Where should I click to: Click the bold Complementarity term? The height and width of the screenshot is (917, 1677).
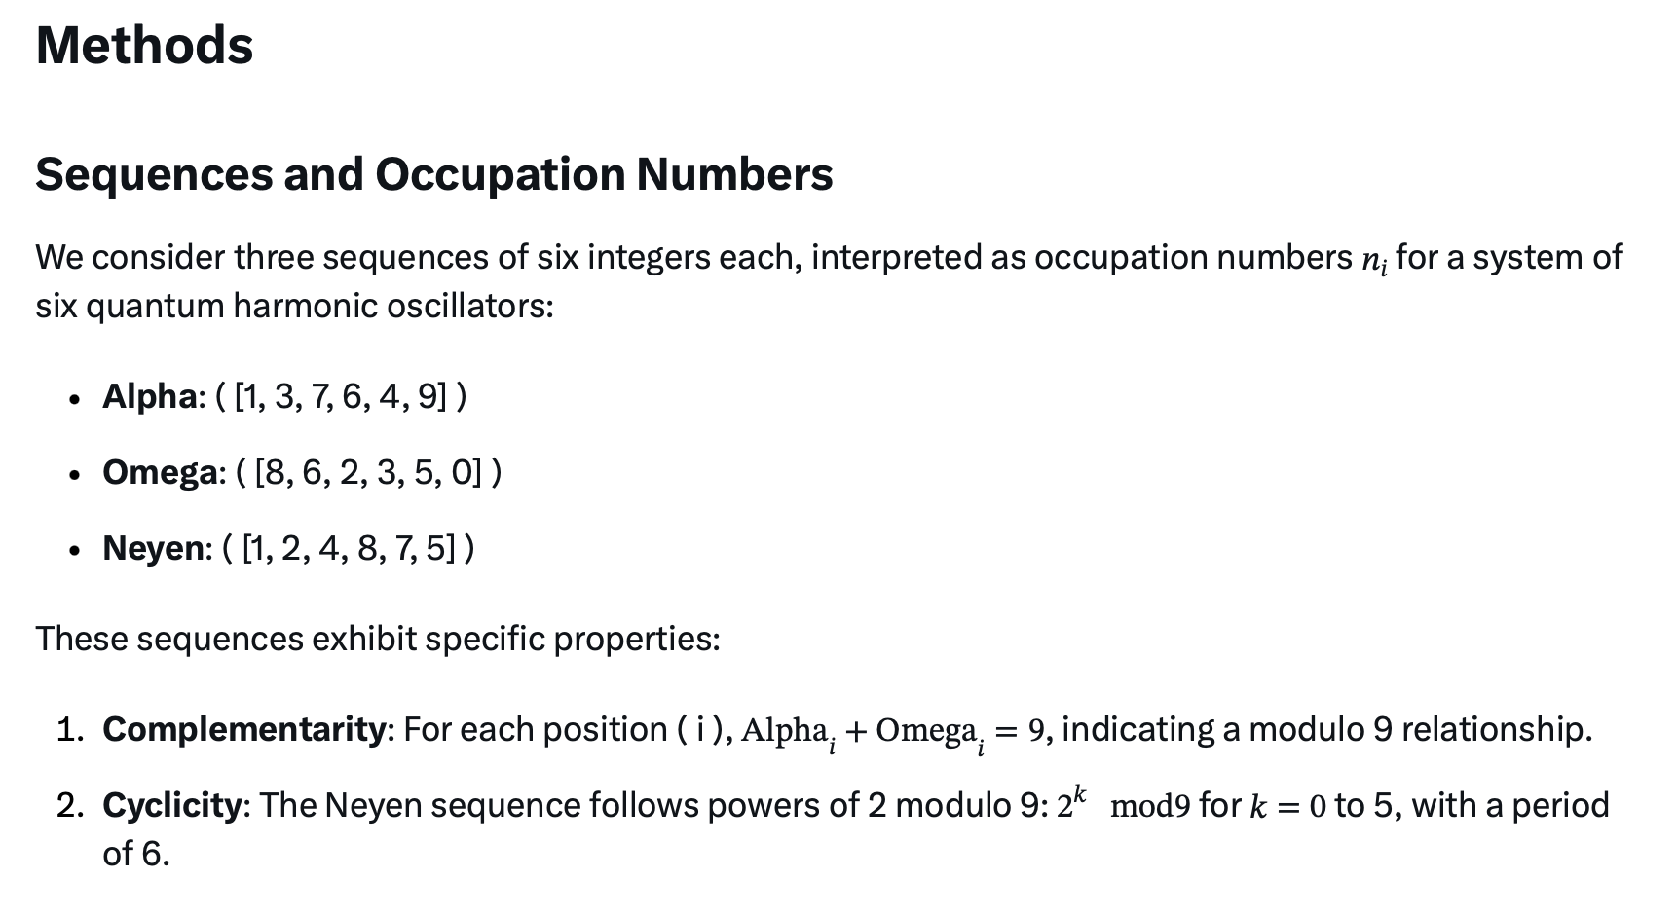tap(244, 729)
